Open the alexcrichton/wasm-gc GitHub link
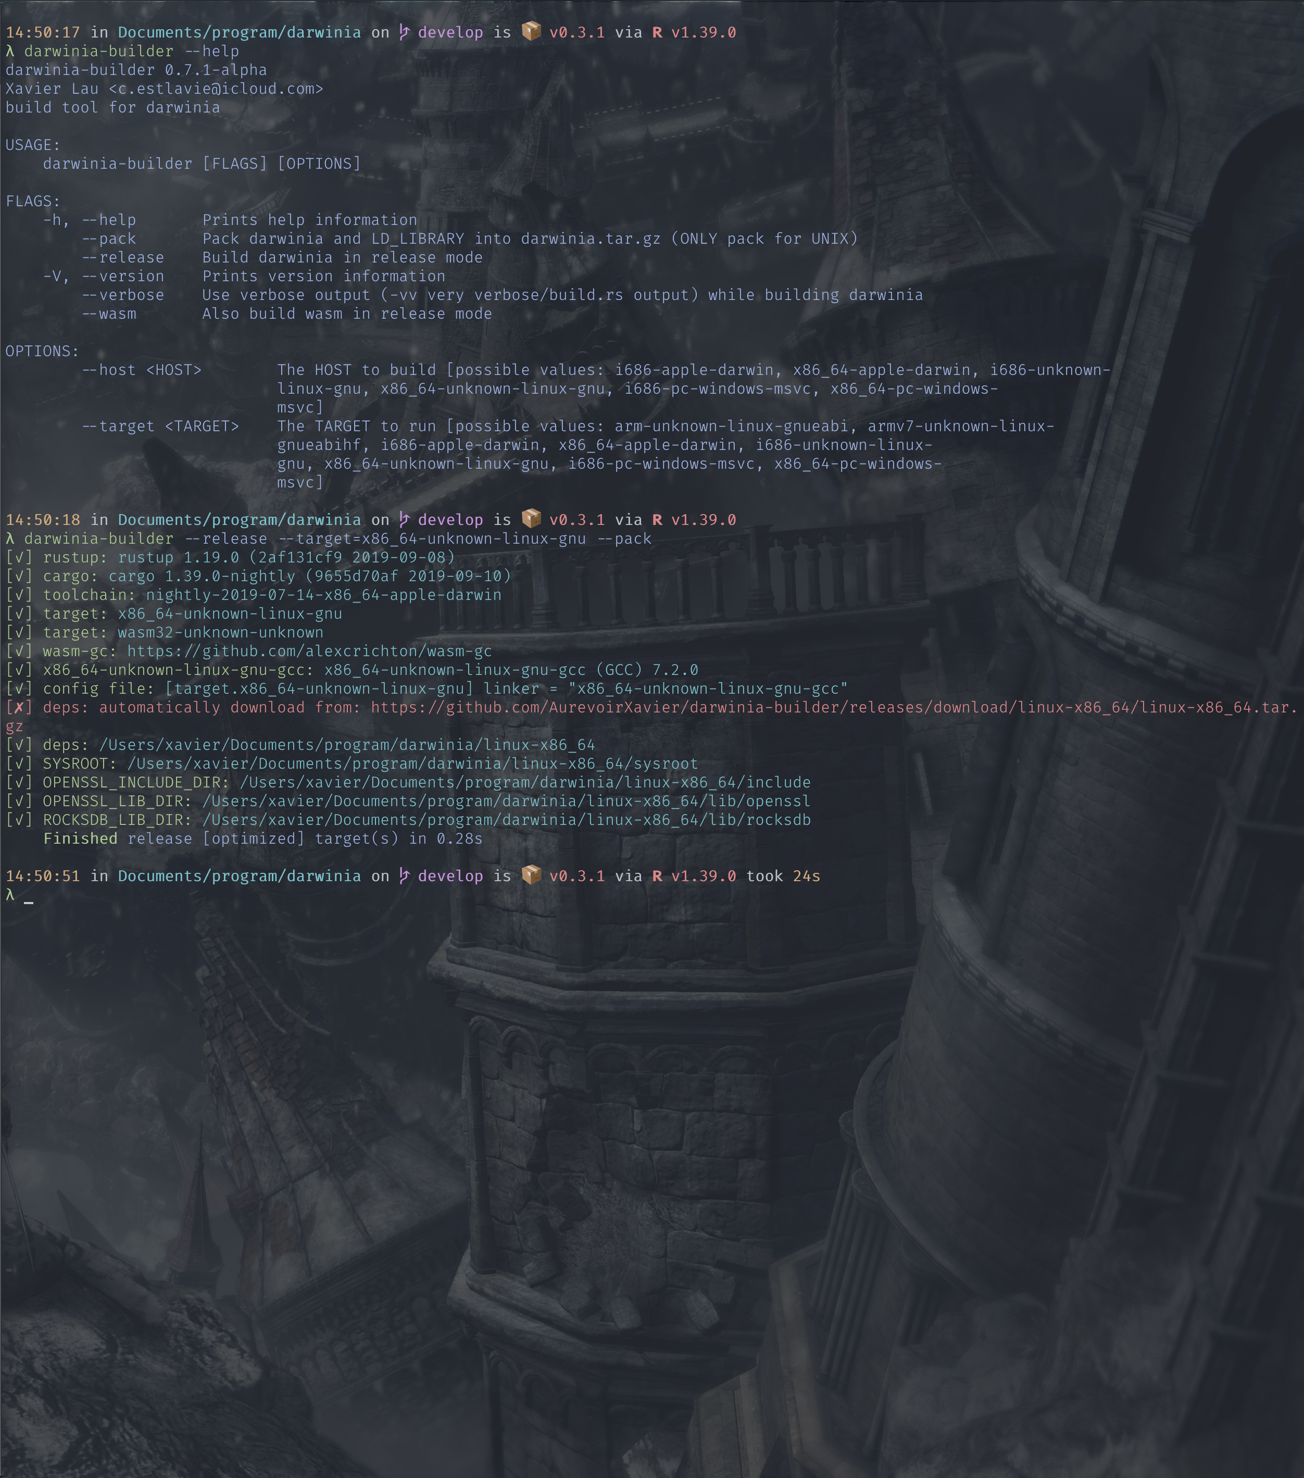The width and height of the screenshot is (1304, 1478). point(309,651)
